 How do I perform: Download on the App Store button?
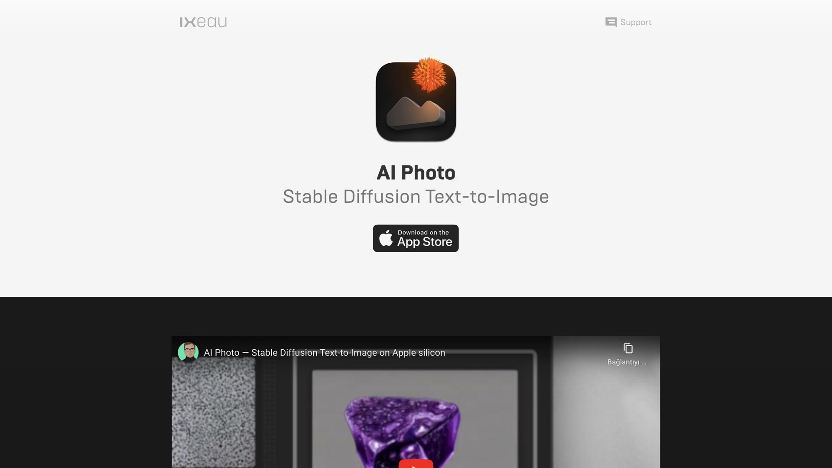click(416, 238)
